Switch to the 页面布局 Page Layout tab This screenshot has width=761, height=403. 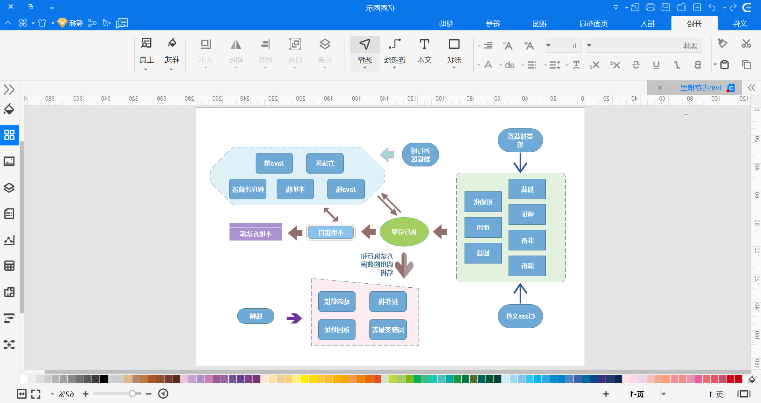[x=593, y=23]
